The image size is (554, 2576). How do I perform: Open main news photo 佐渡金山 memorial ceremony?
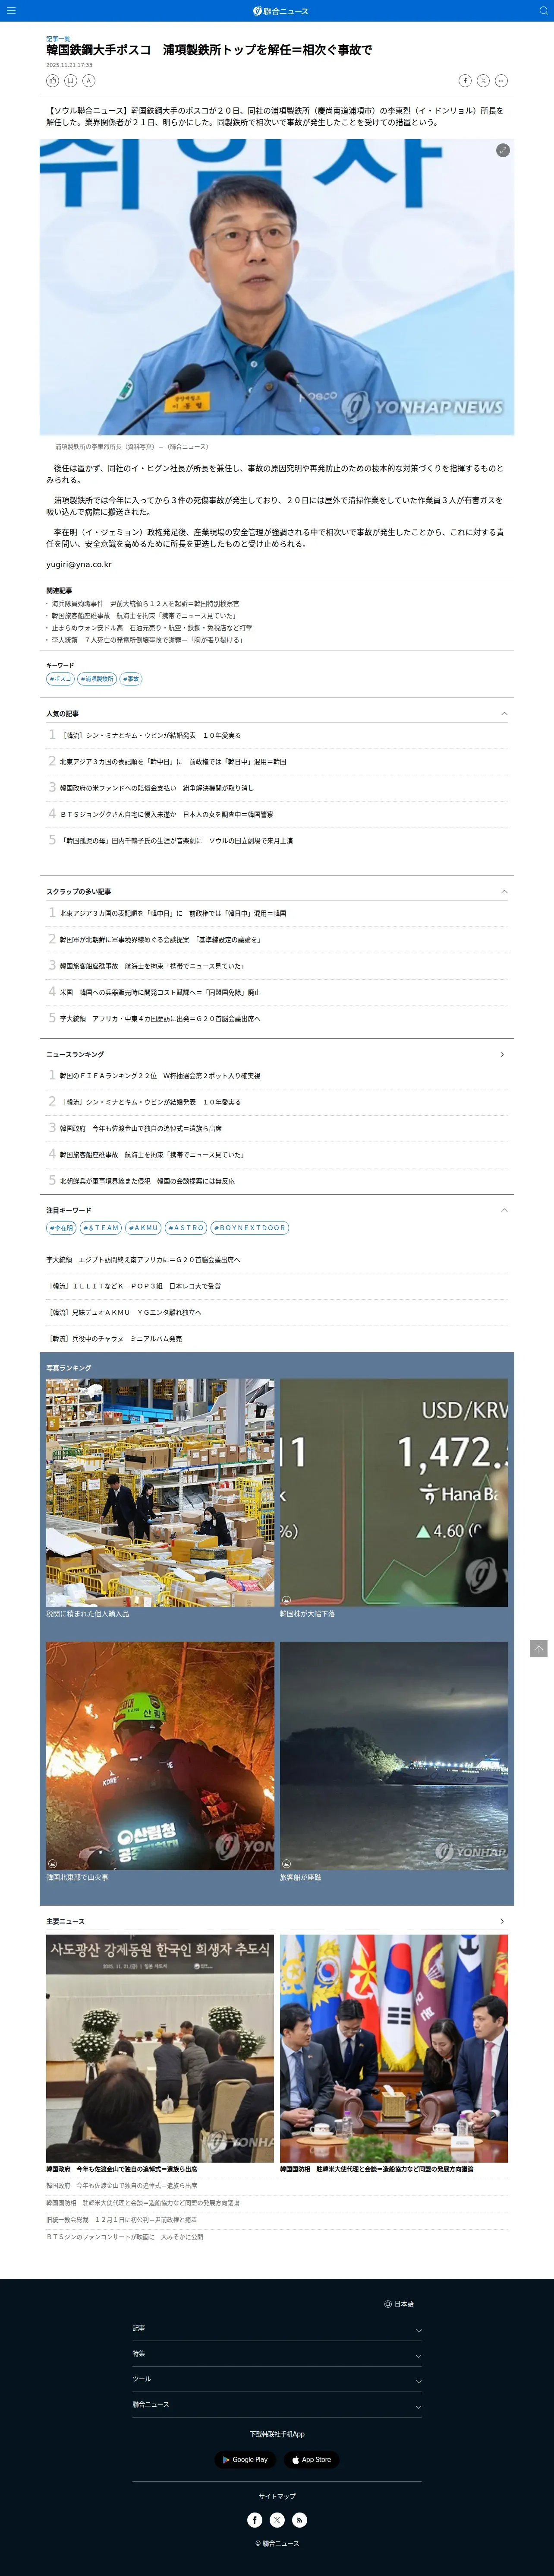[x=160, y=2048]
